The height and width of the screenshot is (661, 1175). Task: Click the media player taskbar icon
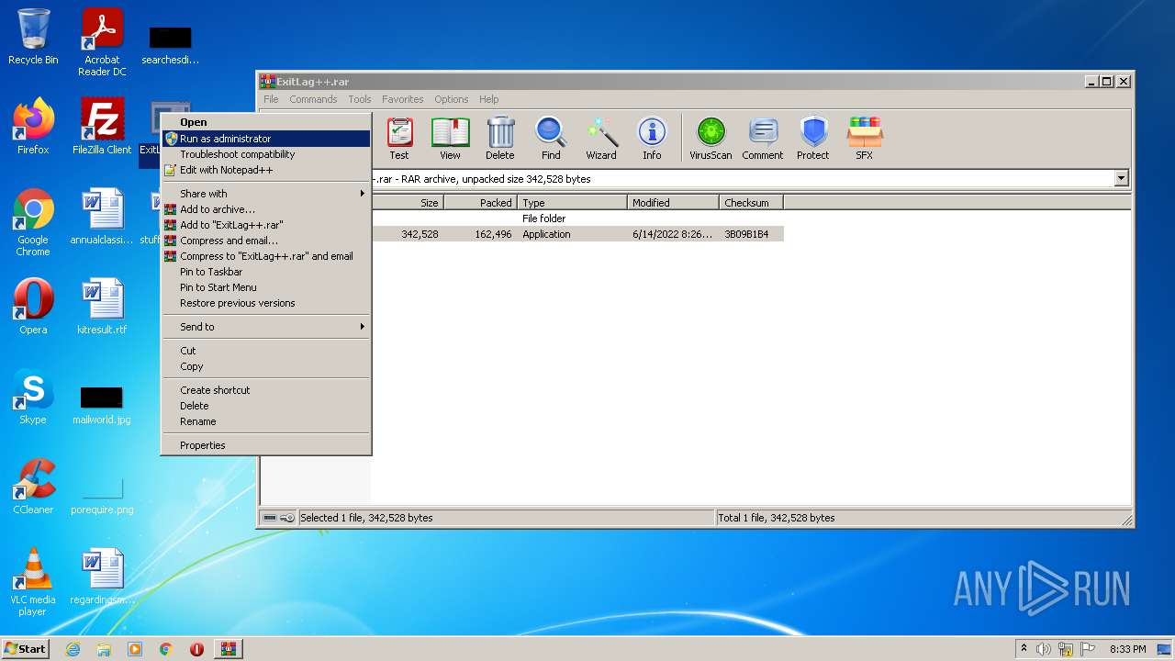point(135,649)
